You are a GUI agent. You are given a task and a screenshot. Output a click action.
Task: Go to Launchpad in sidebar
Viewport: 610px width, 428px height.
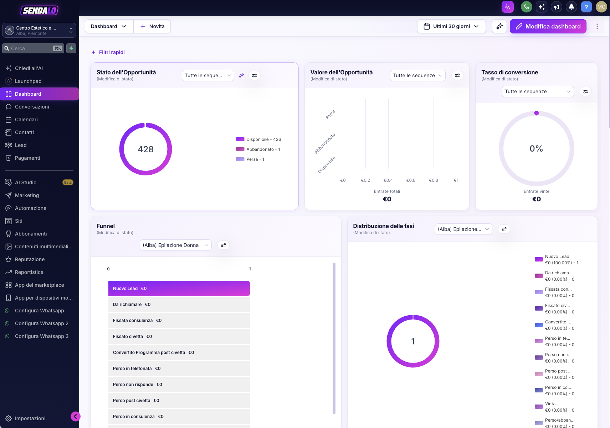40,81
